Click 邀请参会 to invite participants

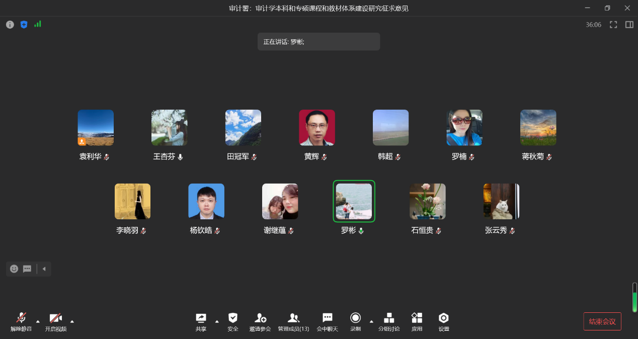[260, 321]
